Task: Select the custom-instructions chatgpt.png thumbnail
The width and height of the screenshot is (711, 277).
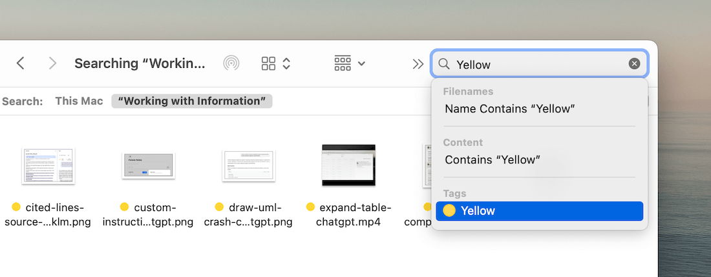Action: tap(149, 166)
